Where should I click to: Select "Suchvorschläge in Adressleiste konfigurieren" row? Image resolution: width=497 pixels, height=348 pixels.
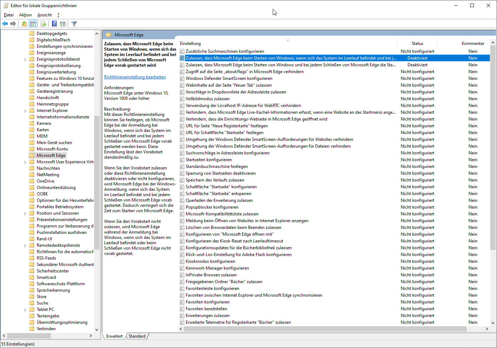(334, 153)
